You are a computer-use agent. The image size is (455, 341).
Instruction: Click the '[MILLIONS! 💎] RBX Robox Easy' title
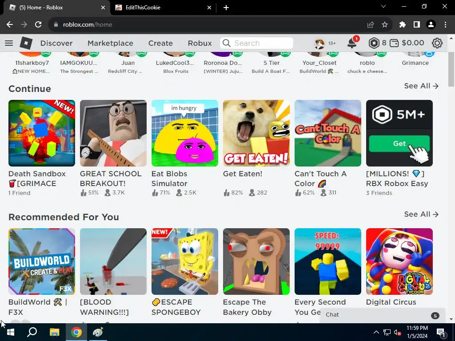pos(397,178)
